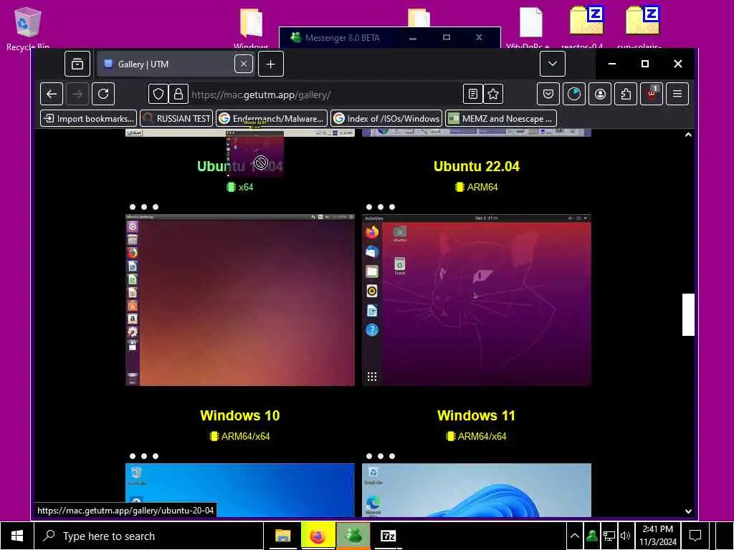Open the uBlock Origin icon

point(651,94)
